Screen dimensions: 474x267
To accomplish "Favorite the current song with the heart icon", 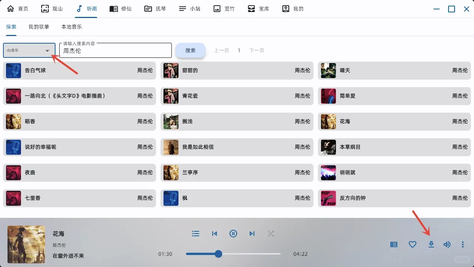I will pos(412,244).
